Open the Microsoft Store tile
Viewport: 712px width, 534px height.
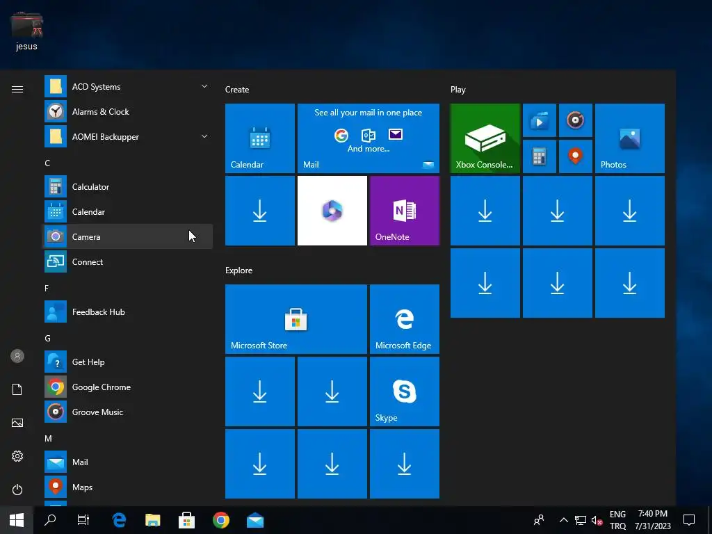coord(296,319)
